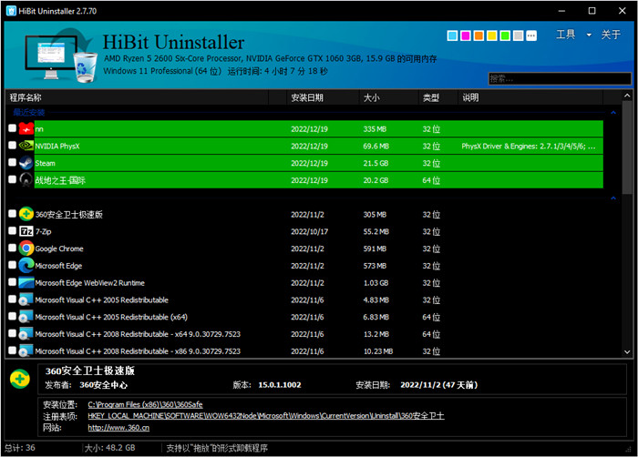The width and height of the screenshot is (638, 457).
Task: Open the 关于 menu
Action: coord(611,35)
